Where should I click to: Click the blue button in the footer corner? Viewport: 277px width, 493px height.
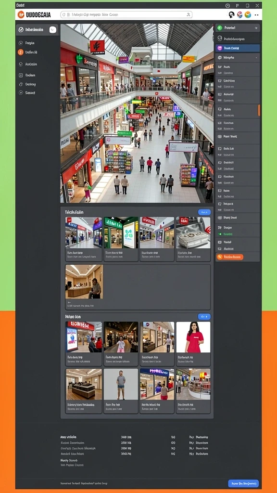click(243, 483)
